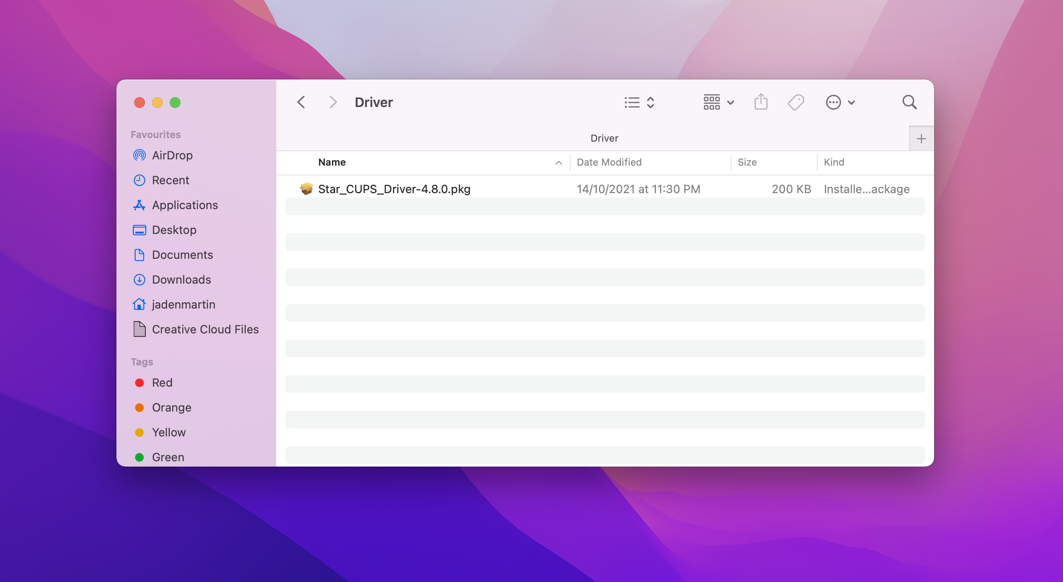The height and width of the screenshot is (582, 1063).
Task: Go to the Applications folder
Action: point(185,205)
